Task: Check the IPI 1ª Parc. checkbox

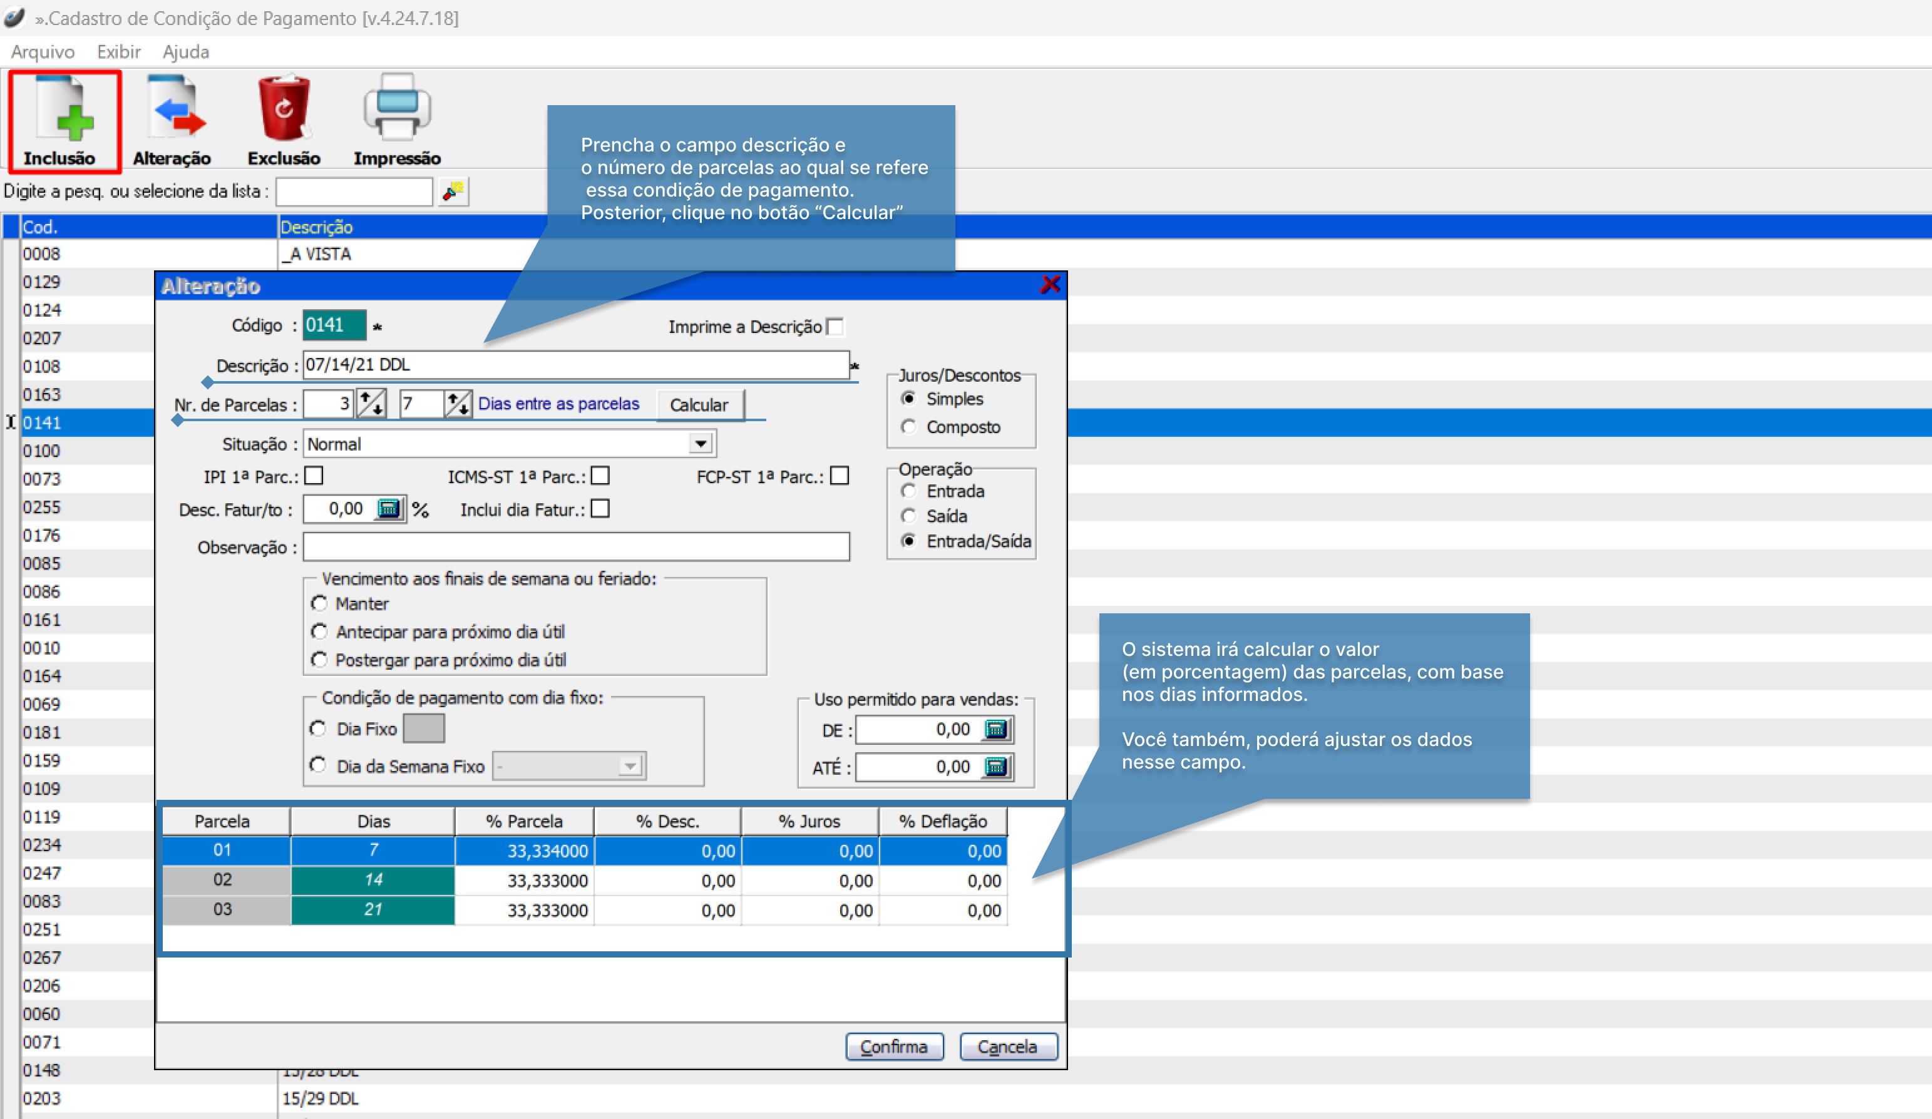Action: click(314, 477)
